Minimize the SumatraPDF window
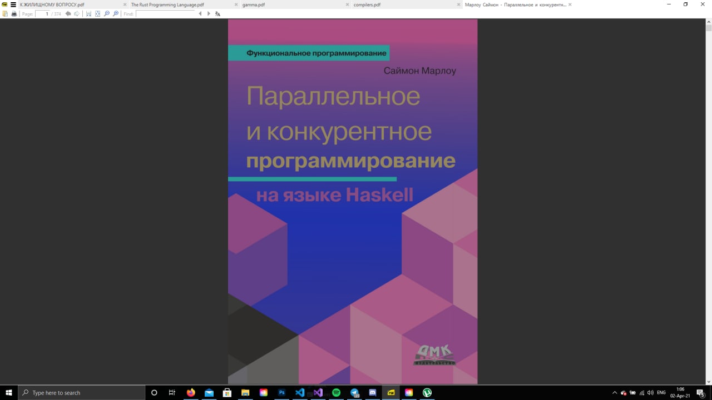Screen dimensions: 712x400 click(x=670, y=4)
